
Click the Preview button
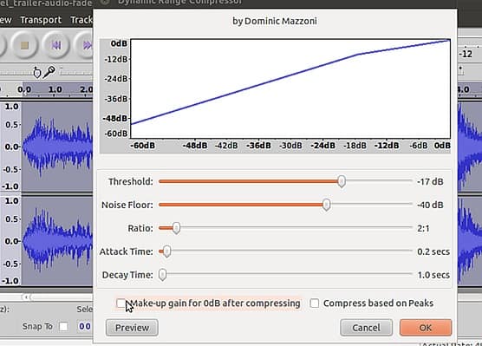132,328
